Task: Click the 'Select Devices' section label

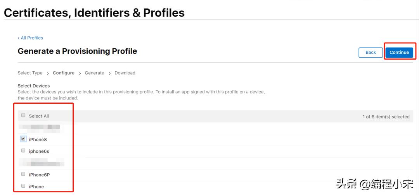Action: 34,86
